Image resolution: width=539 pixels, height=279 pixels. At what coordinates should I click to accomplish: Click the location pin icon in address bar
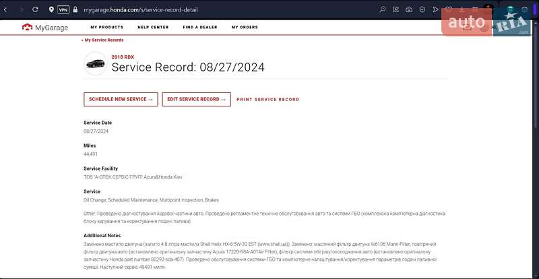click(x=52, y=10)
